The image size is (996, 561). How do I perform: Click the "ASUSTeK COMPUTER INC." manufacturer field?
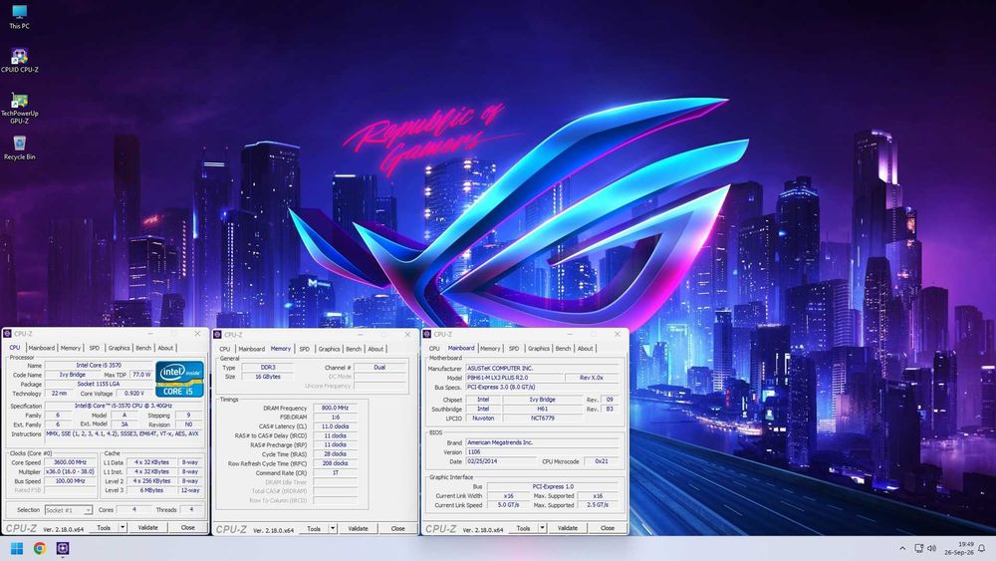[542, 369]
